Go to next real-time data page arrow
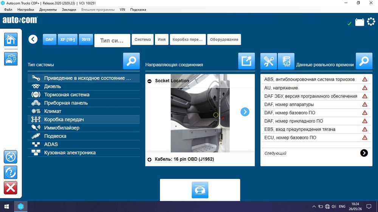Image resolution: width=378 pixels, height=212 pixels. pyautogui.click(x=364, y=153)
